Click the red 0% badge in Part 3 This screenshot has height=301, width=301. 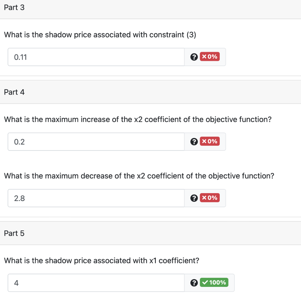210,57
